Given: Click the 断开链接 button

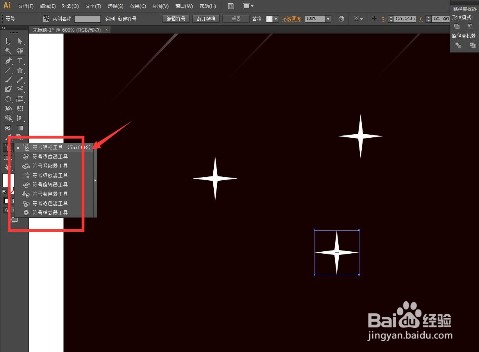Looking at the screenshot, I should pyautogui.click(x=206, y=19).
